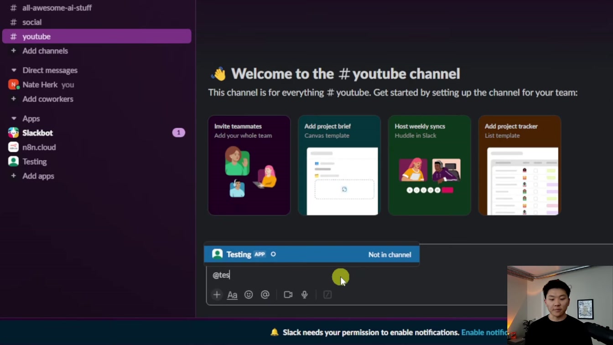Toggle the Aa text formatting button

(x=232, y=295)
